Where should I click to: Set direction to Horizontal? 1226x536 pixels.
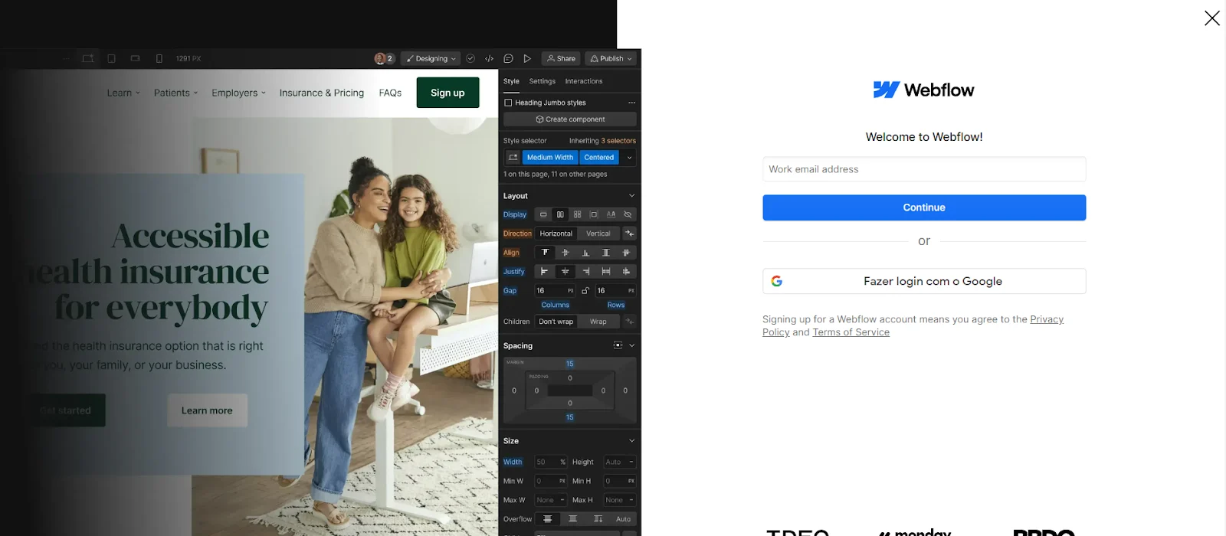tap(556, 234)
